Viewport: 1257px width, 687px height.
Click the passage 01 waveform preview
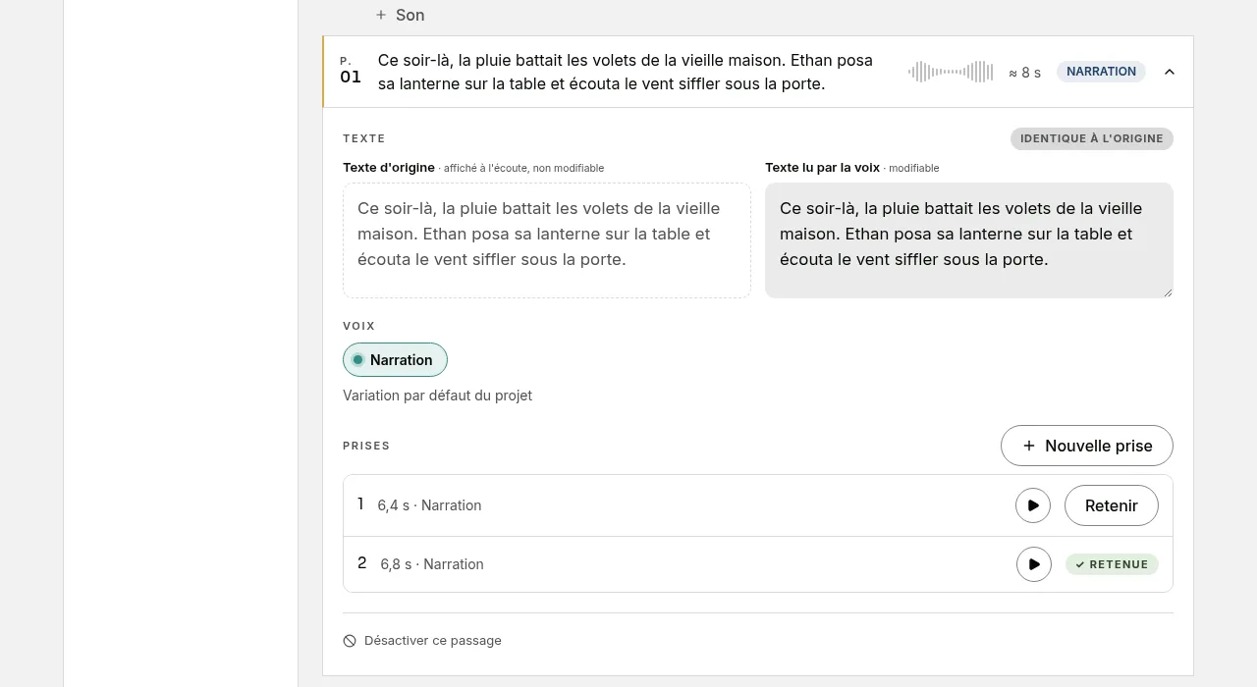click(x=951, y=72)
